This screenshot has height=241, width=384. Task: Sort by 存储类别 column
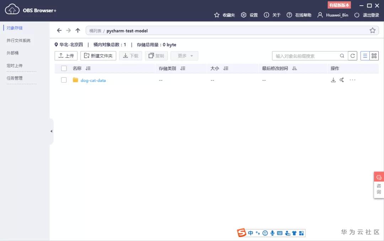pos(183,68)
